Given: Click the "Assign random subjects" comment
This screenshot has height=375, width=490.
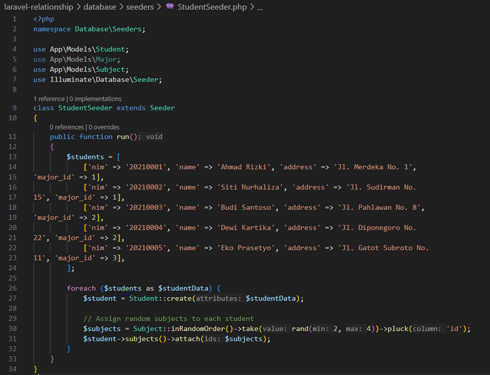Looking at the screenshot, I should click(x=169, y=318).
